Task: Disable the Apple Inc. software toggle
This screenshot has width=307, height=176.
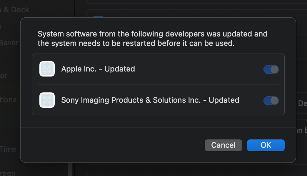Action: click(271, 69)
